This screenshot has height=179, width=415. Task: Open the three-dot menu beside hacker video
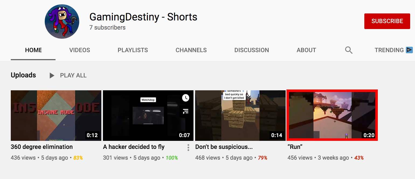pos(188,147)
